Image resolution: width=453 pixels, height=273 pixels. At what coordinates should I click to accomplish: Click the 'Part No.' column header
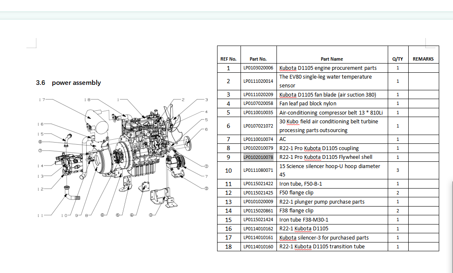[x=258, y=59]
